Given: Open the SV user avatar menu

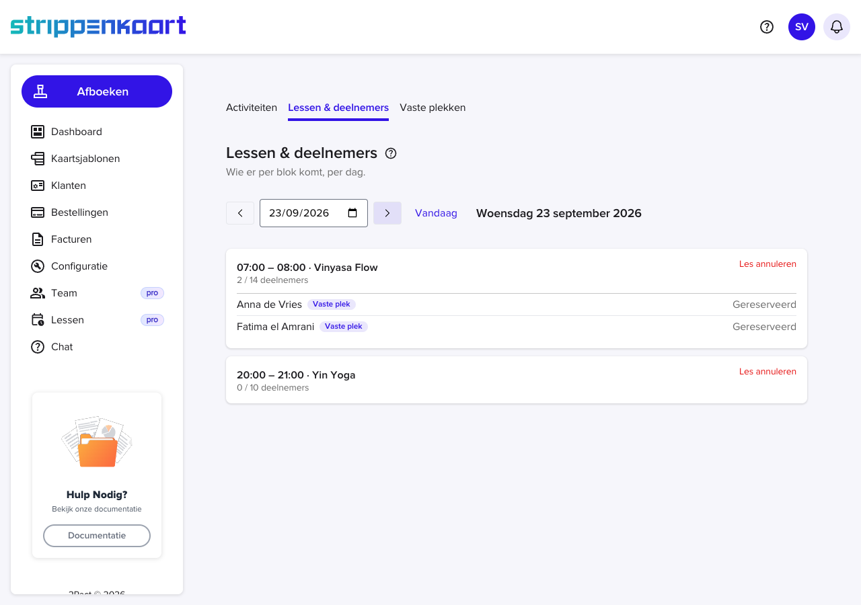Looking at the screenshot, I should click(x=802, y=27).
